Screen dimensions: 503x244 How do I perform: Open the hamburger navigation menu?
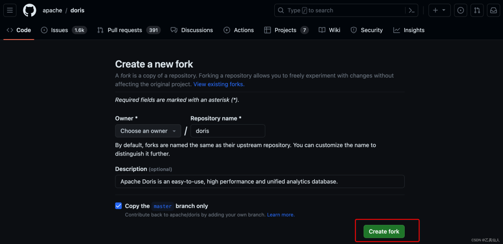(10, 10)
